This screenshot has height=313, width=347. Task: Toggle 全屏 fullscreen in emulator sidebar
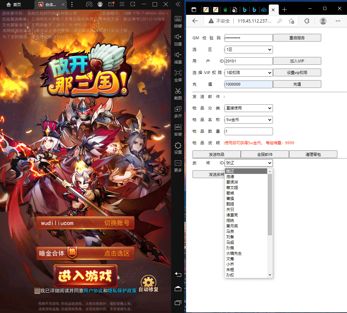point(178,76)
